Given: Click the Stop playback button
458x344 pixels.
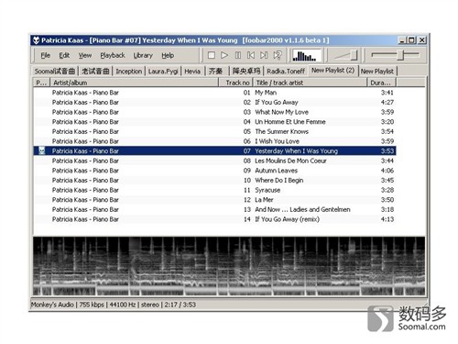Looking at the screenshot, I should click(x=211, y=55).
